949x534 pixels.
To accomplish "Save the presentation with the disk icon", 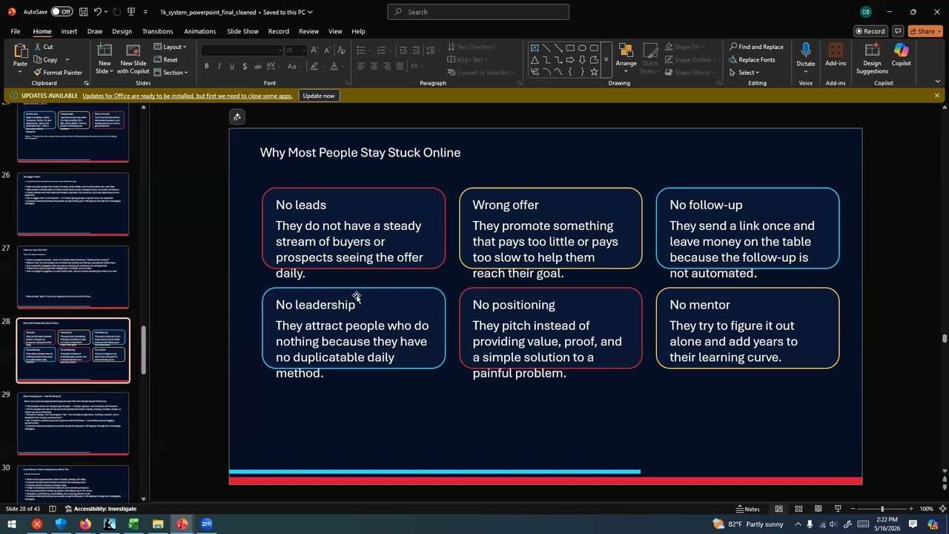I will pyautogui.click(x=83, y=12).
